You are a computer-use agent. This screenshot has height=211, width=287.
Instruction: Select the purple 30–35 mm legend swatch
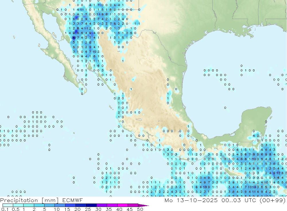coord(102,205)
